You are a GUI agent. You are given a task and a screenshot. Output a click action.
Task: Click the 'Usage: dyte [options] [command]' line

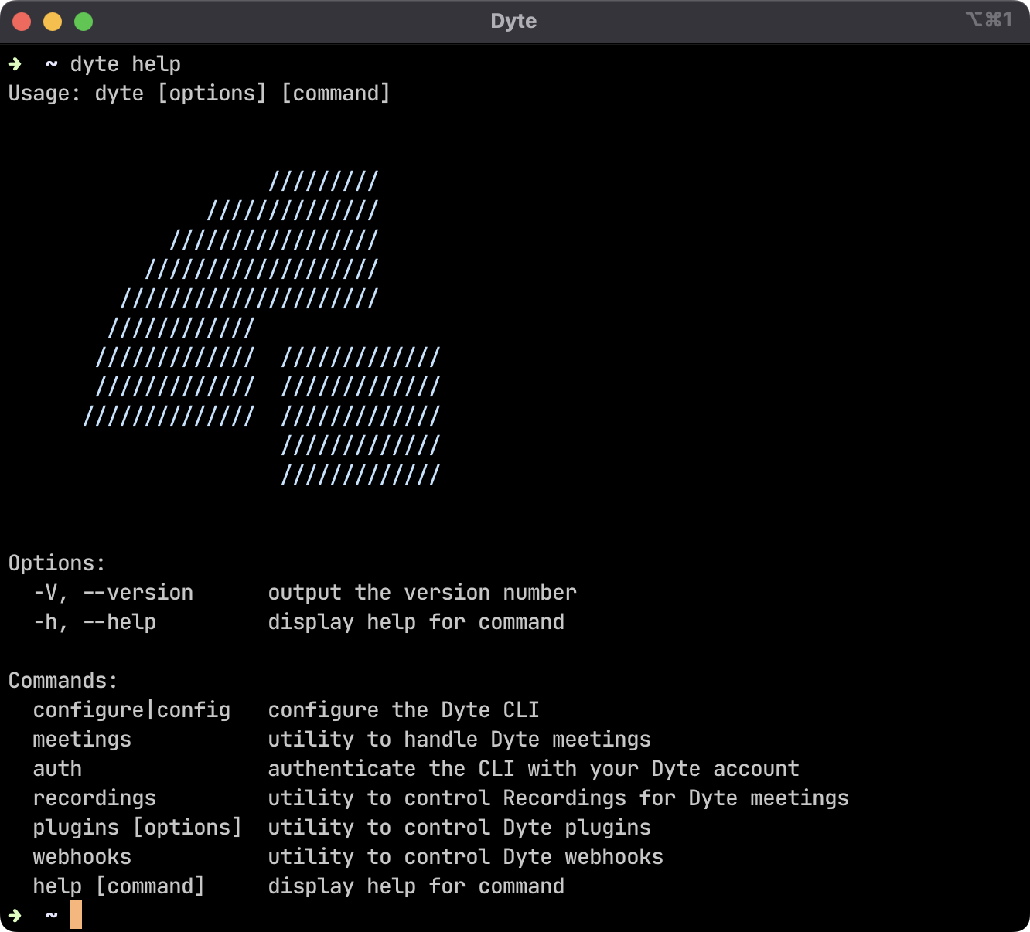199,93
